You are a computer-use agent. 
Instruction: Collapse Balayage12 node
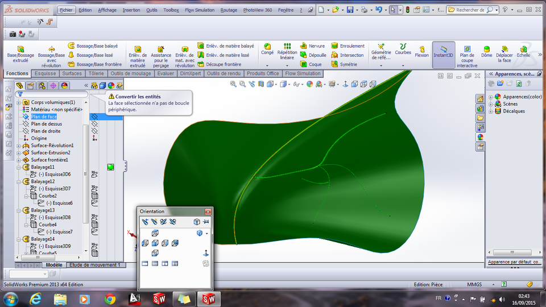(x=18, y=182)
